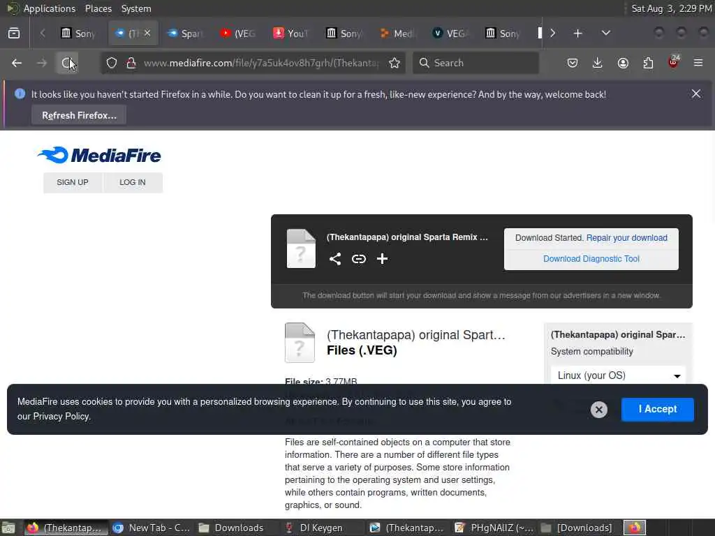This screenshot has height=536, width=715.
Task: Show desktop icon in bottom panel
Action: coord(8,528)
